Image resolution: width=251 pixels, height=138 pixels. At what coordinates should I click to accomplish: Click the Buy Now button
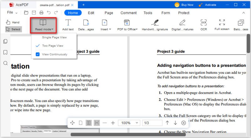(184, 5)
